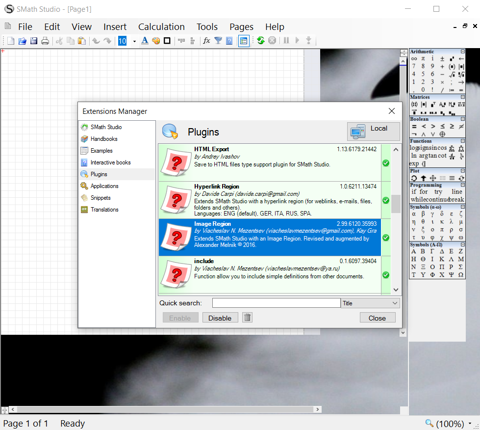Screen dimensions: 480x430
Task: Click the delete (trash) icon in Extensions Manager
Action: coord(247,318)
